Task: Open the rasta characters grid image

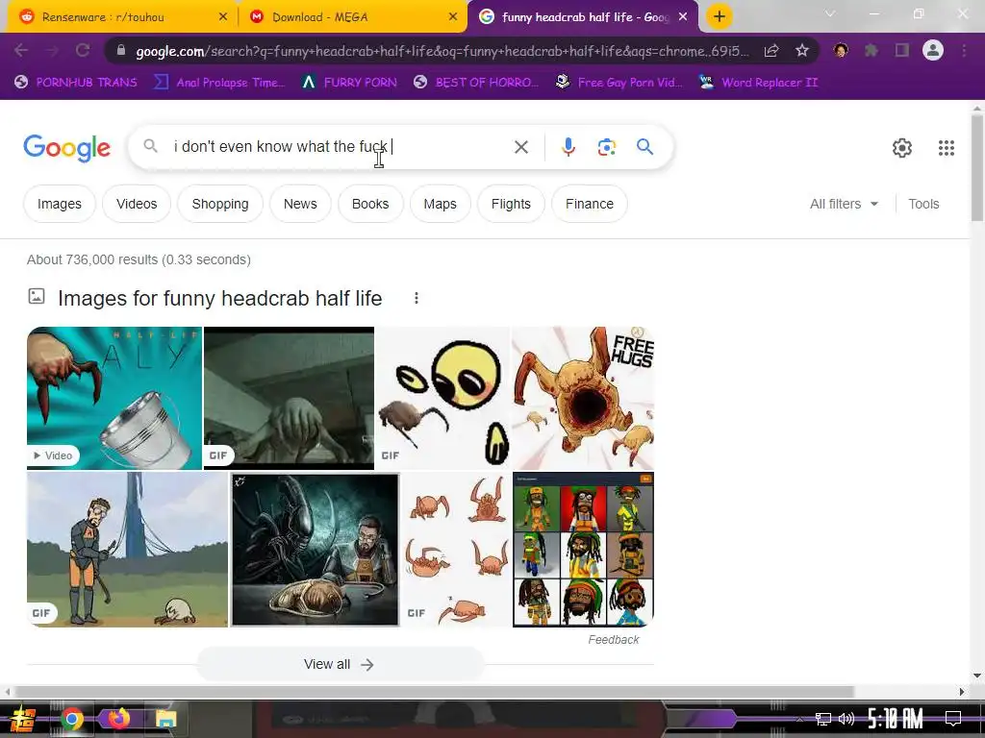Action: pos(584,550)
